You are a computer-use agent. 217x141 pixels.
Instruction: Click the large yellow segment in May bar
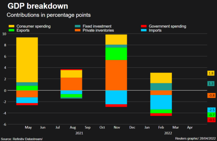click(27, 60)
